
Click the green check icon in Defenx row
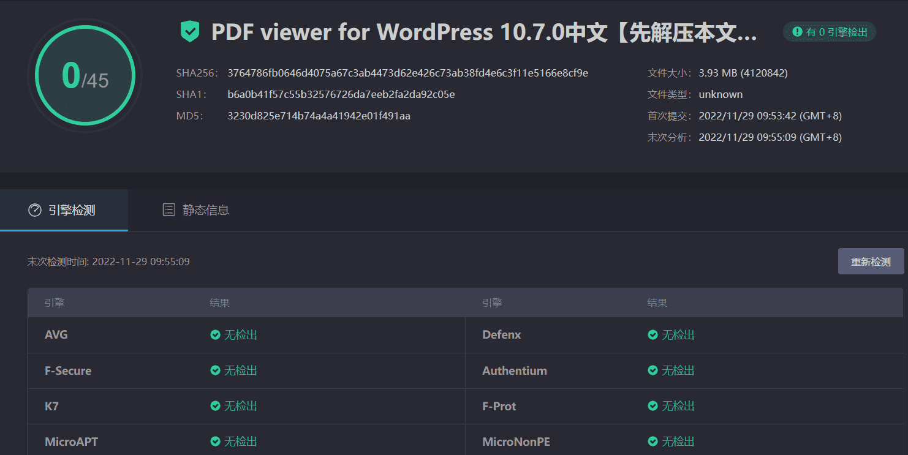click(653, 335)
